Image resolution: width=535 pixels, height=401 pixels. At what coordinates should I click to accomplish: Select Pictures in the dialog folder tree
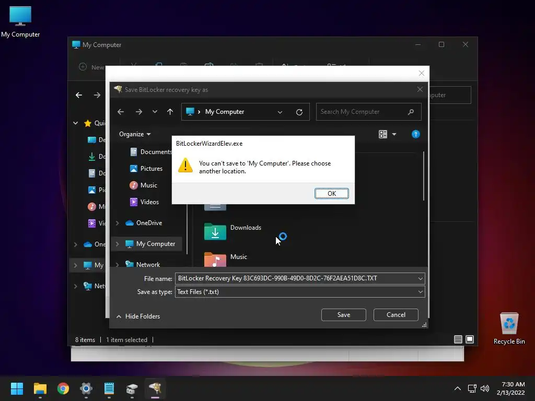[146, 169]
